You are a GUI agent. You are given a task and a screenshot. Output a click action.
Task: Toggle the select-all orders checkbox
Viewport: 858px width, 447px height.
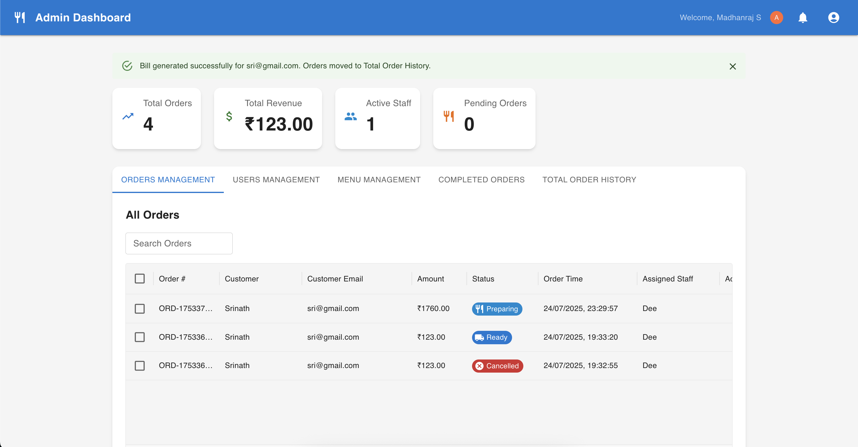(140, 279)
